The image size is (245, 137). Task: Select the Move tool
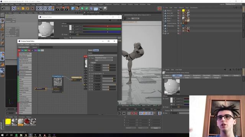click(18, 8)
